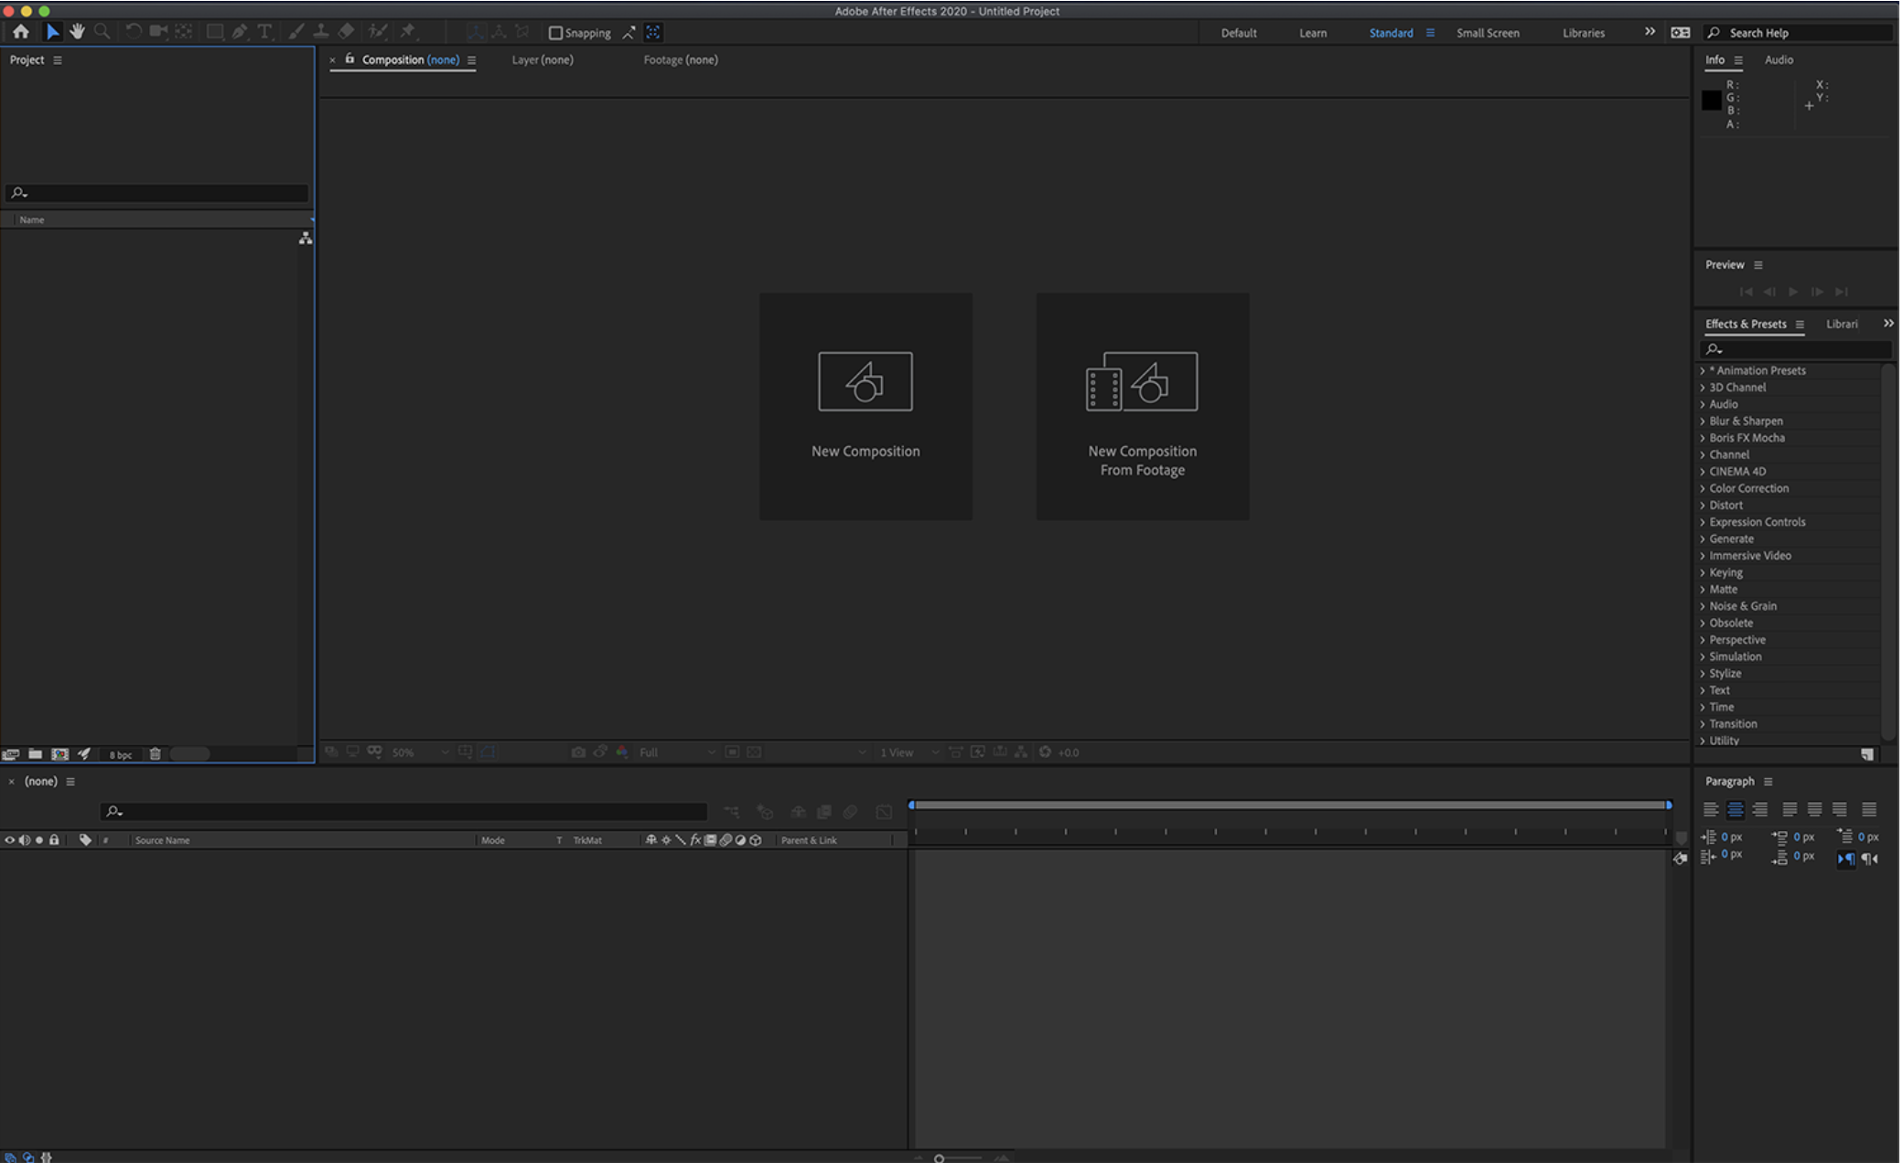1903x1163 pixels.
Task: Select the Selection arrow tool
Action: [x=52, y=32]
